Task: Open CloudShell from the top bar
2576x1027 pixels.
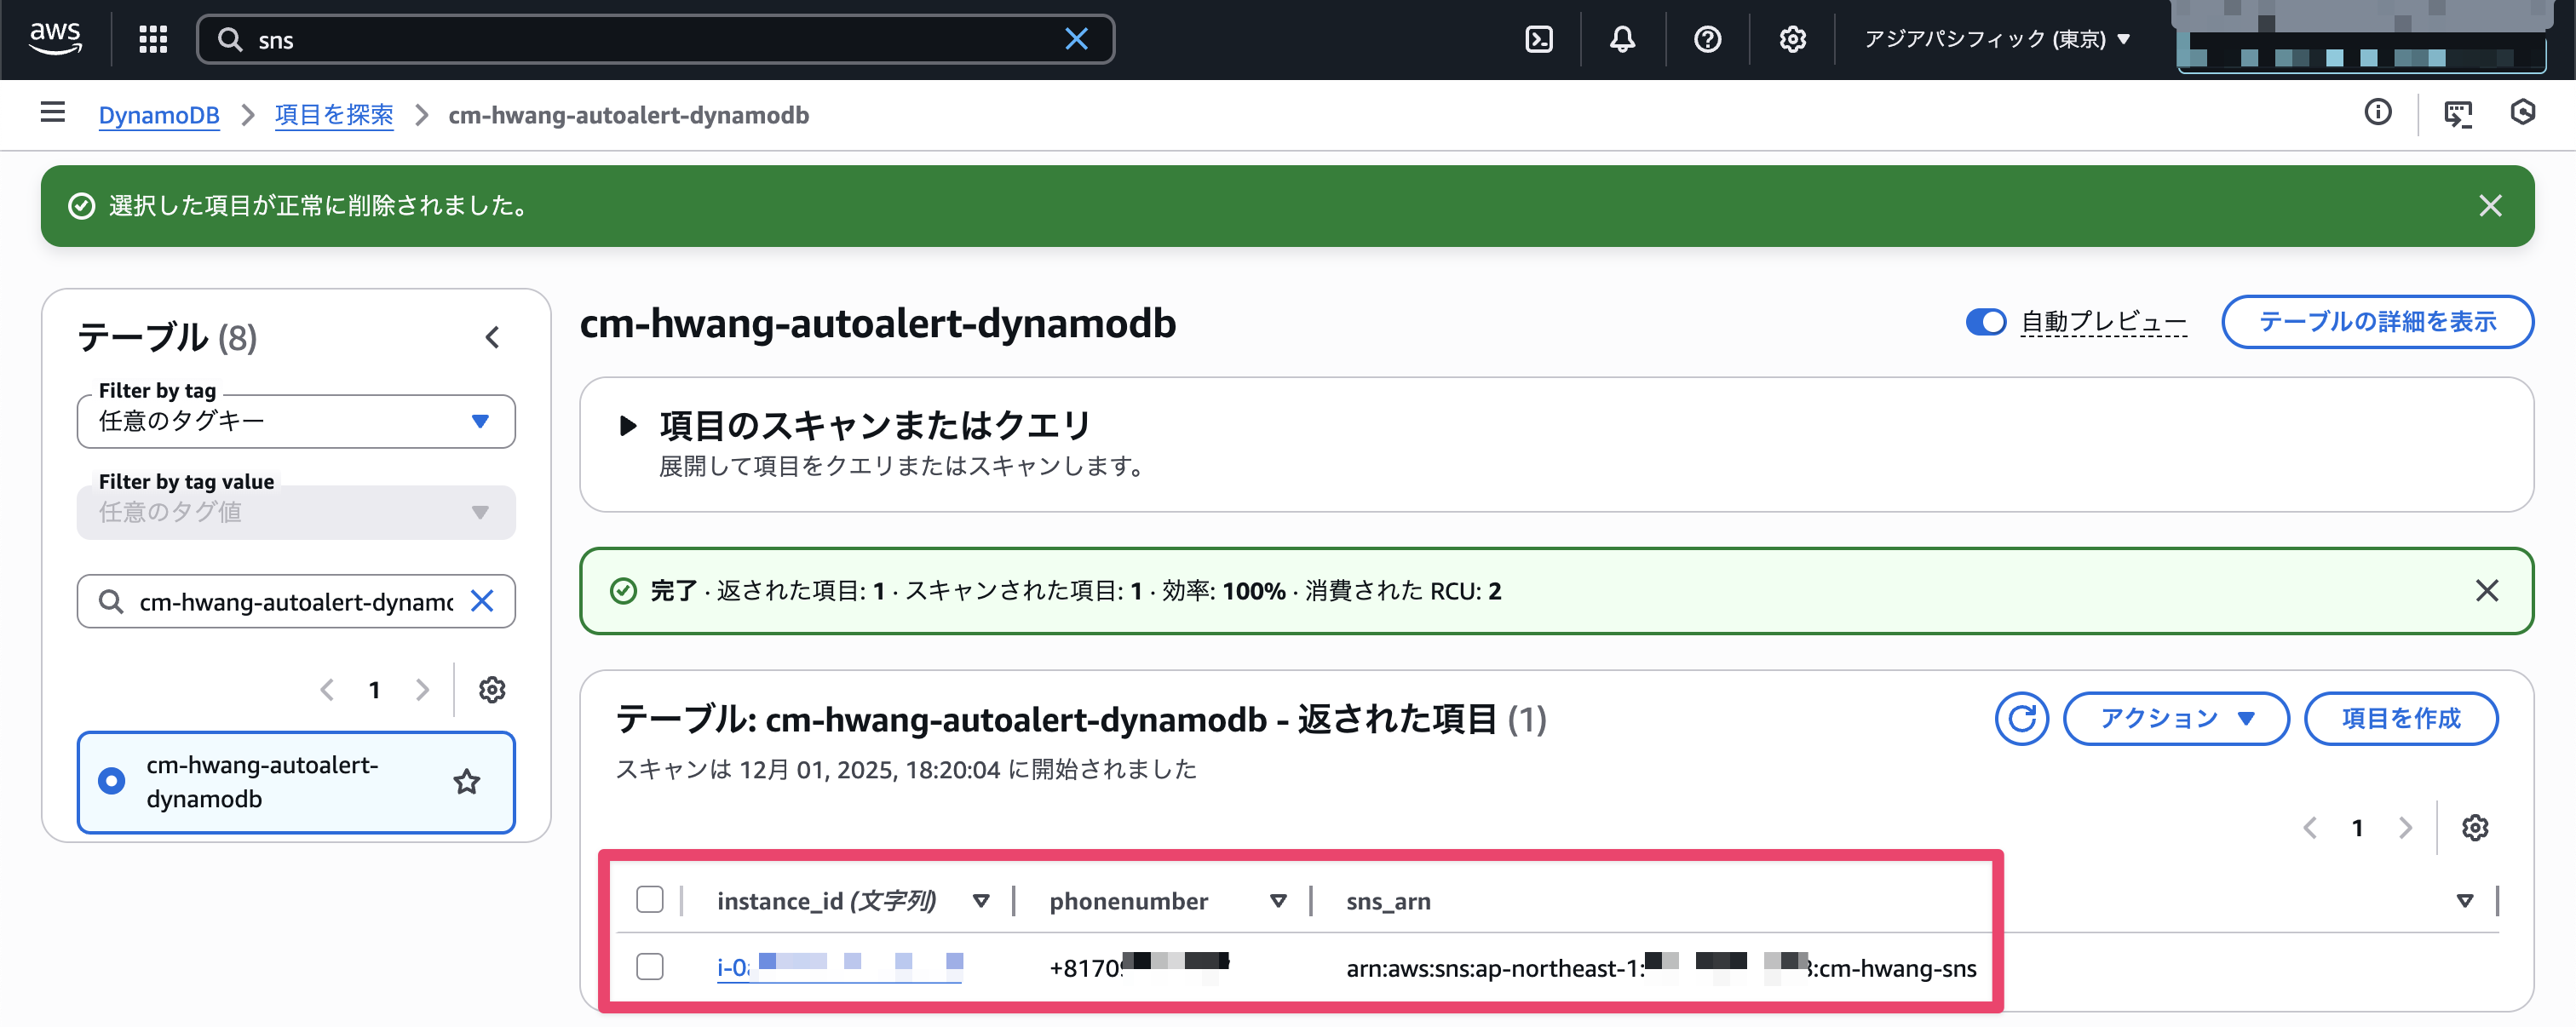Action: click(1538, 39)
